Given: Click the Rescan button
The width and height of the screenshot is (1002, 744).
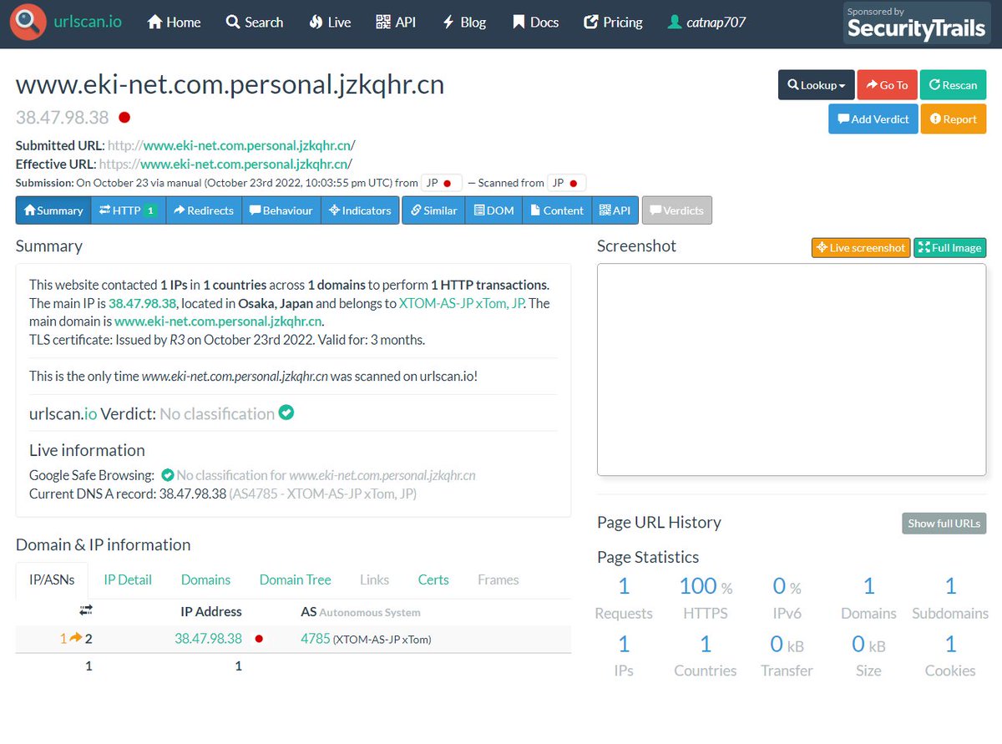Looking at the screenshot, I should [x=953, y=85].
